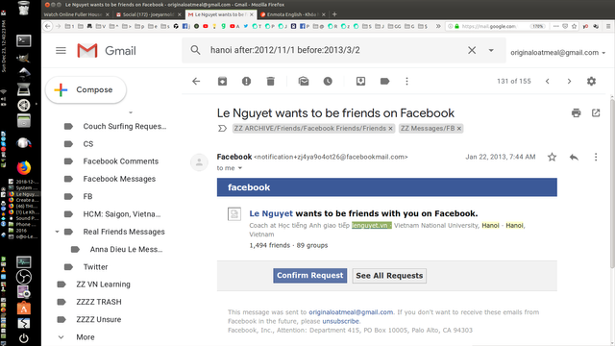Click the search magnifier icon
This screenshot has height=346, width=615.
[x=195, y=50]
